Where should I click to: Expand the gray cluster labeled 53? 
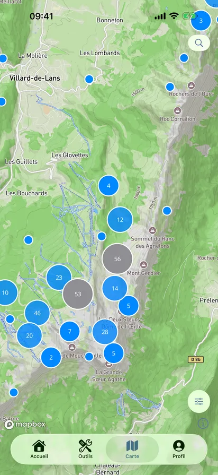78,294
